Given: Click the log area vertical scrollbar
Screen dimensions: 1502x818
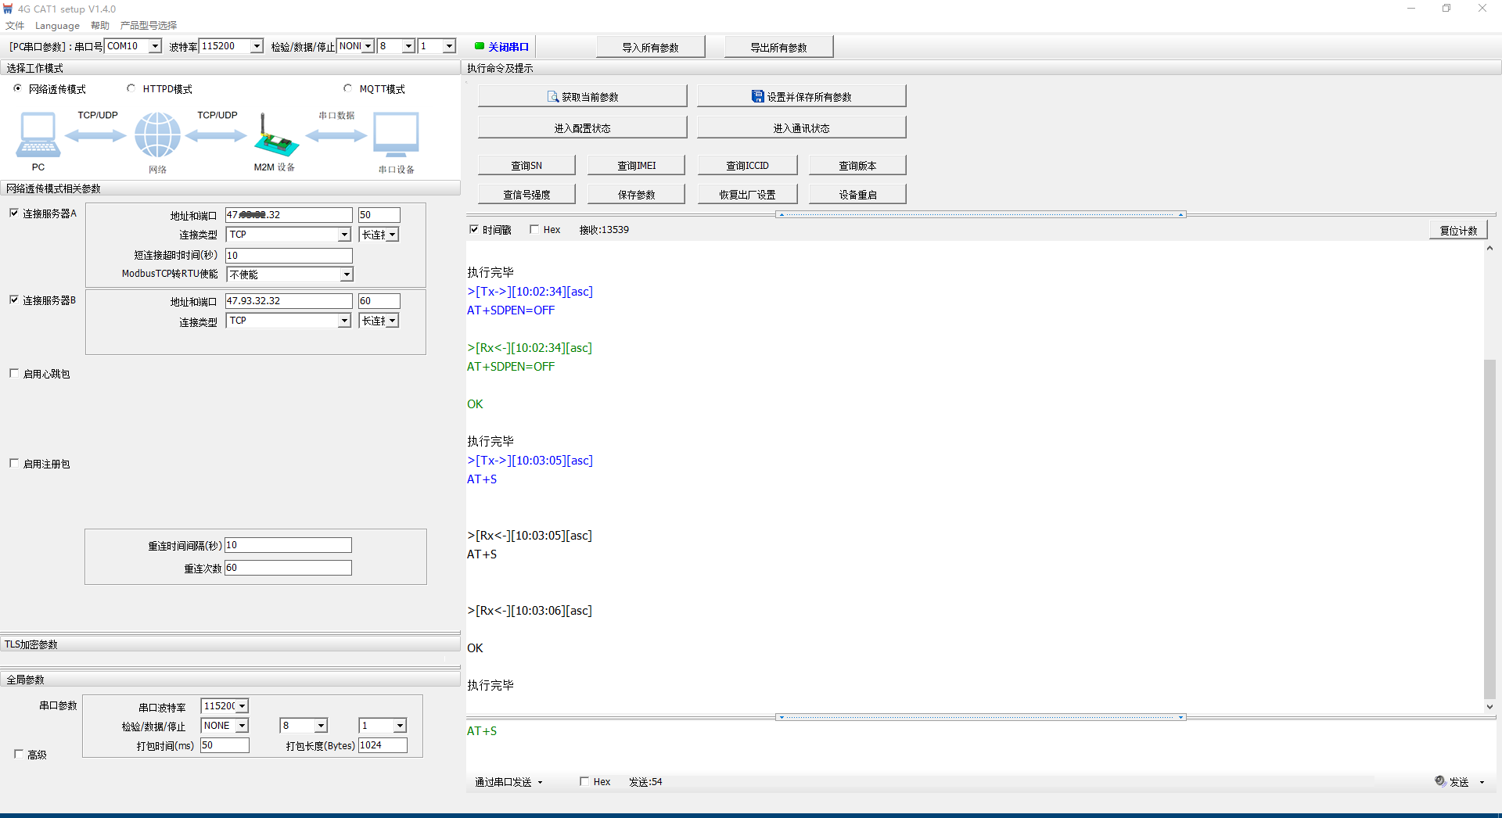Looking at the screenshot, I should (x=1489, y=532).
